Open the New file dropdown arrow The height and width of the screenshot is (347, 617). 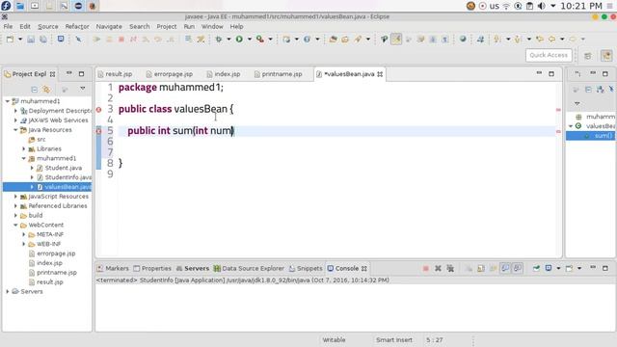pyautogui.click(x=19, y=39)
